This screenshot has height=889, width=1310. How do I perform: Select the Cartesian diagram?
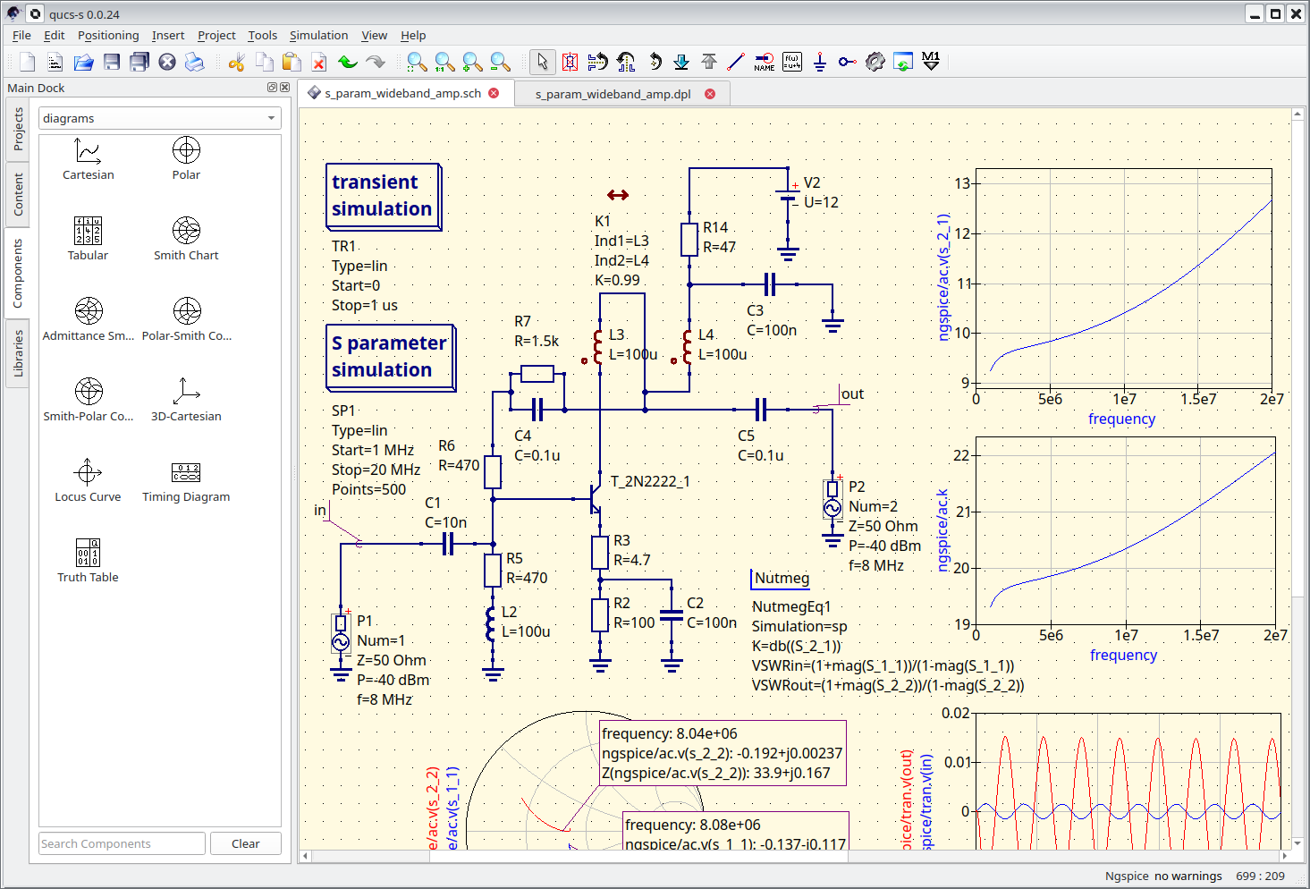pyautogui.click(x=88, y=159)
